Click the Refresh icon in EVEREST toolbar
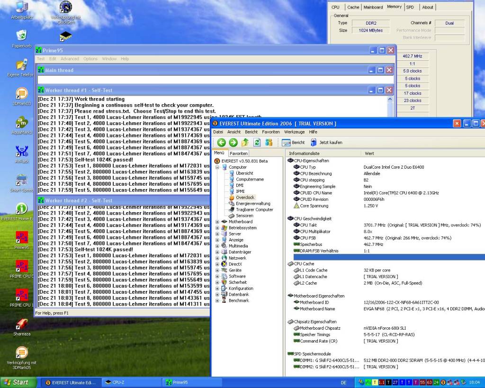485x388 pixels. (x=257, y=142)
